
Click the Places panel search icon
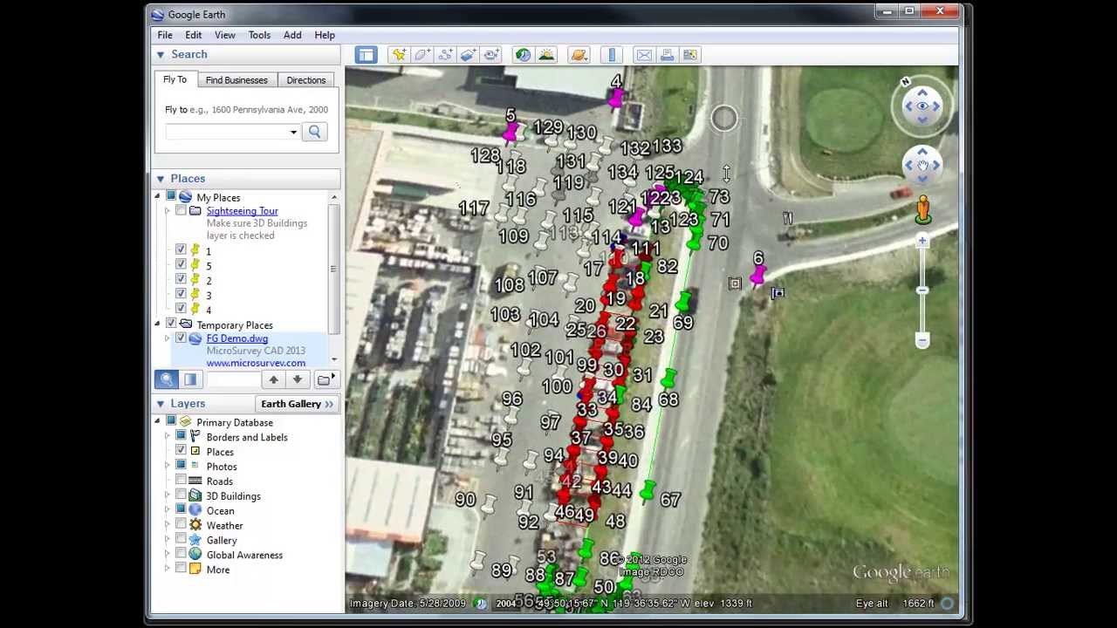(167, 379)
